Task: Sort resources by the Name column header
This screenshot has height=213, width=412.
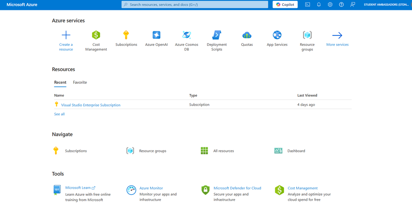Action: pyautogui.click(x=59, y=95)
